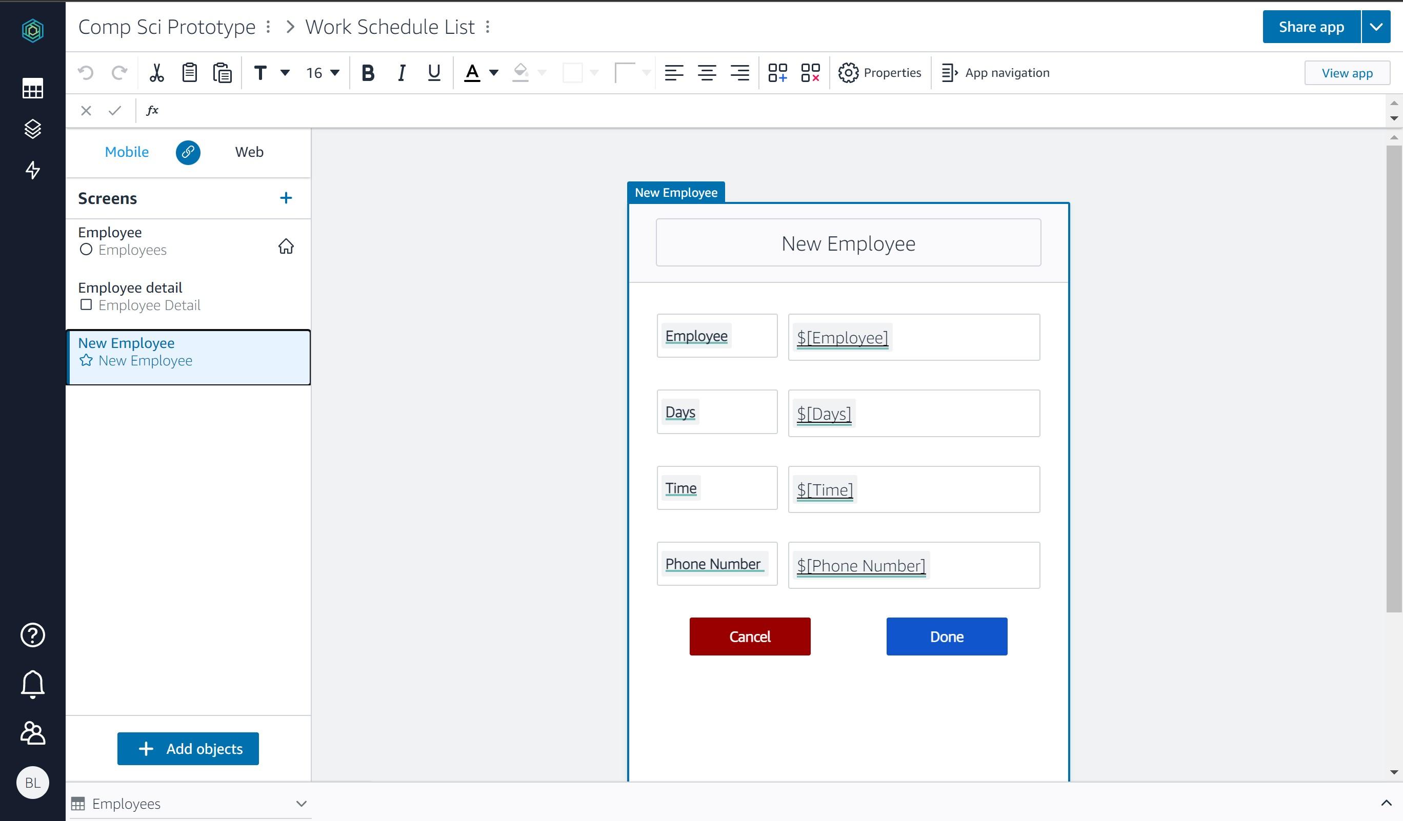The height and width of the screenshot is (821, 1403).
Task: Select the Undo icon
Action: tap(85, 72)
